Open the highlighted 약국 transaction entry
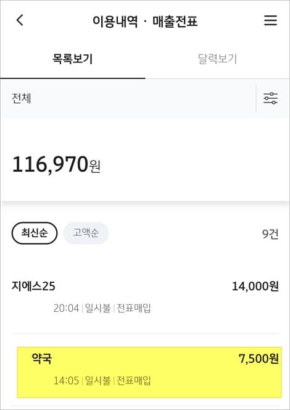Viewport: 290px width, 410px height. (149, 372)
